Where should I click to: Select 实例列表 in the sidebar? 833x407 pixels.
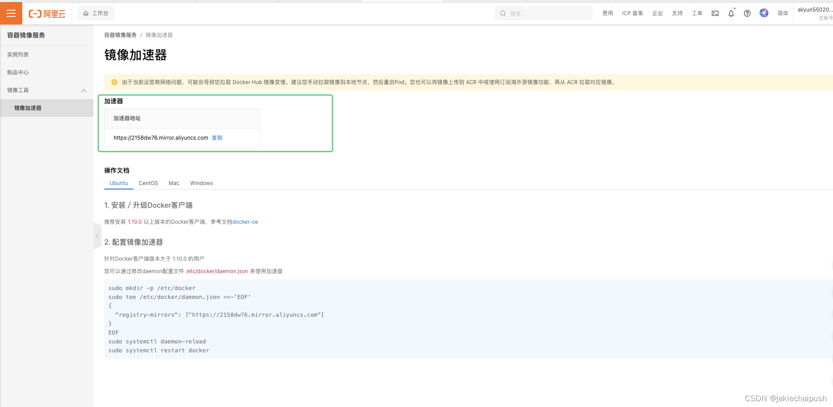[x=47, y=55]
